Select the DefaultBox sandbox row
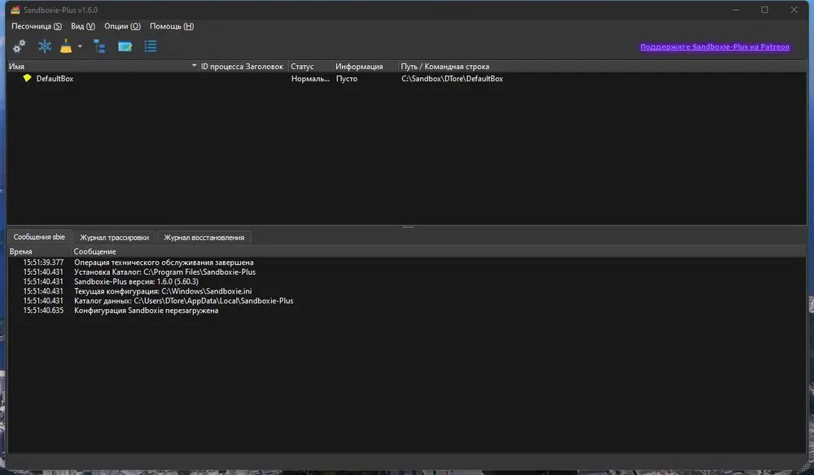The image size is (814, 475). click(407, 78)
